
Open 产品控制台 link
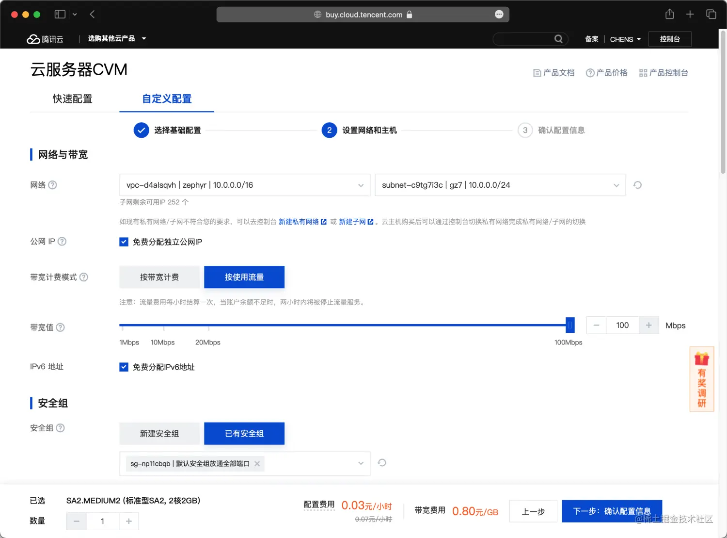click(x=664, y=73)
